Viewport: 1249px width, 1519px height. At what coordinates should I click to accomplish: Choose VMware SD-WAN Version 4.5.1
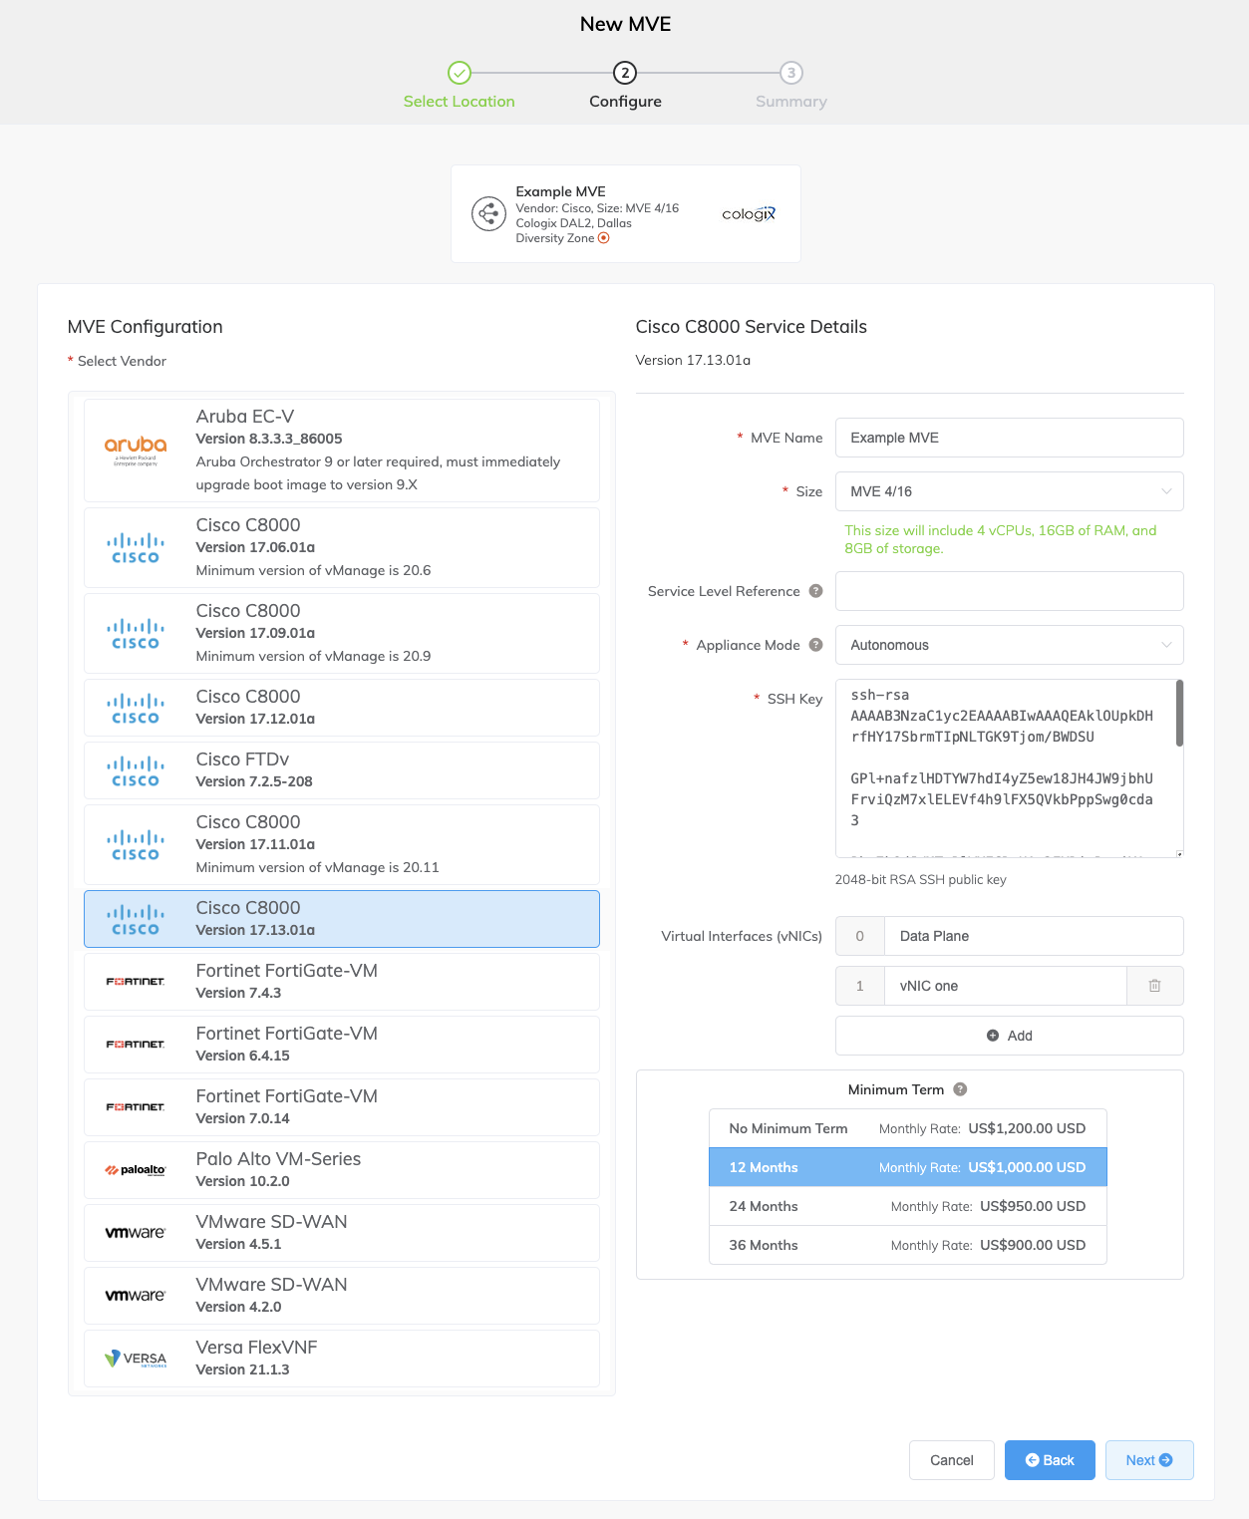341,1233
